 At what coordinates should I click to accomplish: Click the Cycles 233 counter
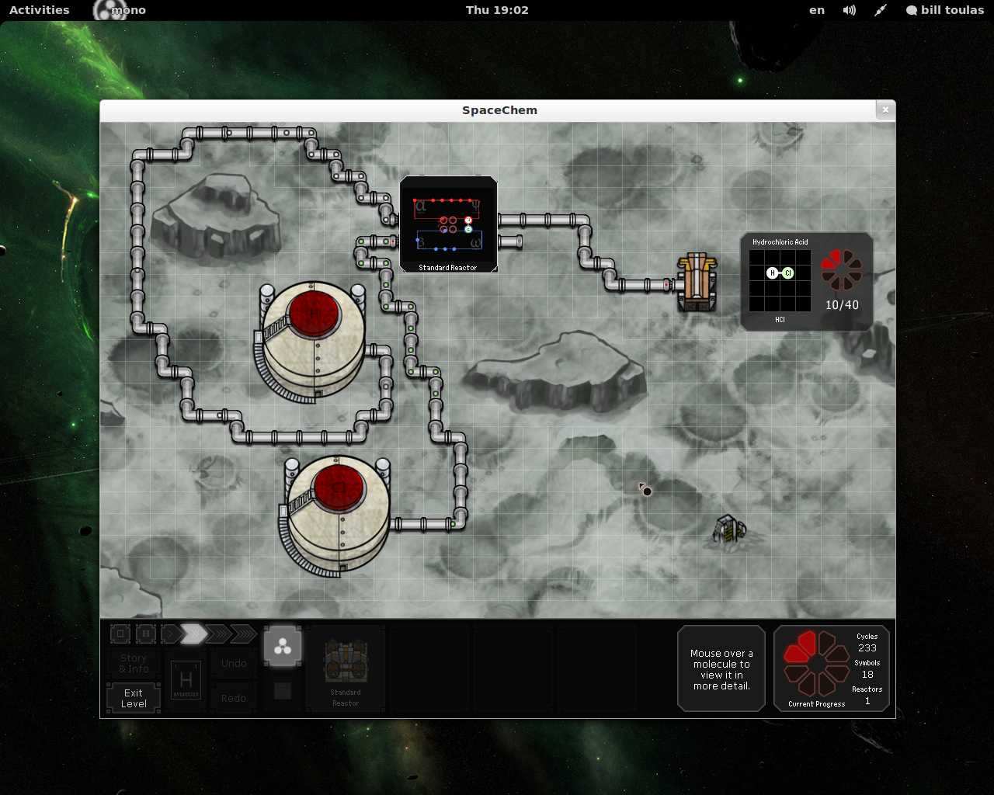coord(867,643)
